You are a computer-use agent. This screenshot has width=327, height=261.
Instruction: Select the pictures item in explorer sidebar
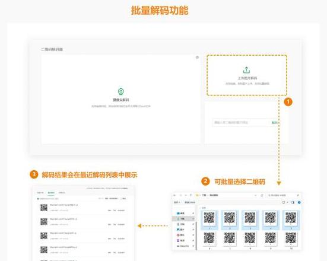183,230
